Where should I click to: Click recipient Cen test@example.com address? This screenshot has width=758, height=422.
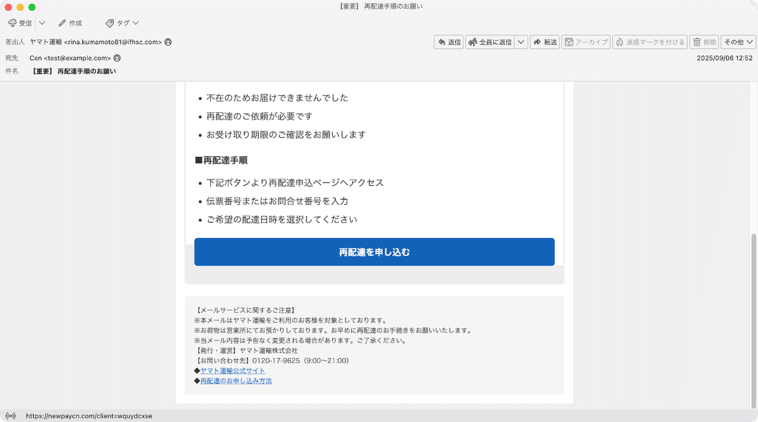(70, 58)
